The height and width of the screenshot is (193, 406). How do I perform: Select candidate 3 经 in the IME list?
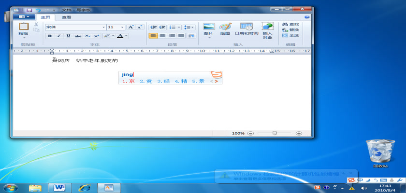(163, 82)
